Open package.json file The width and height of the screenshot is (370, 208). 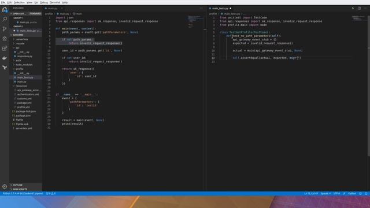25,116
